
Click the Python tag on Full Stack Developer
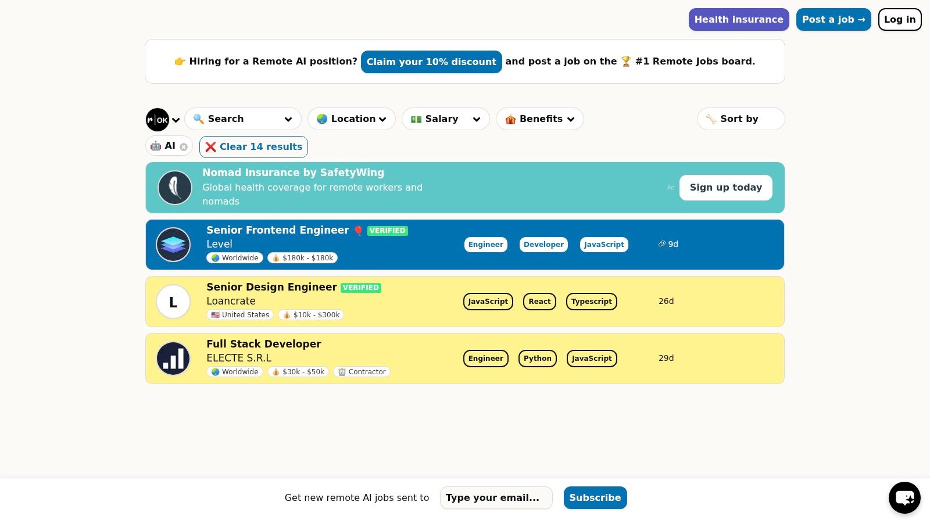click(x=538, y=359)
